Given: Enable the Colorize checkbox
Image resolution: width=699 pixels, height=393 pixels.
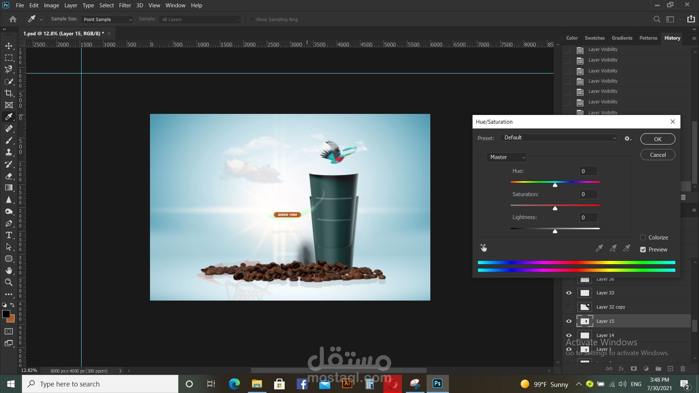Looking at the screenshot, I should 643,238.
